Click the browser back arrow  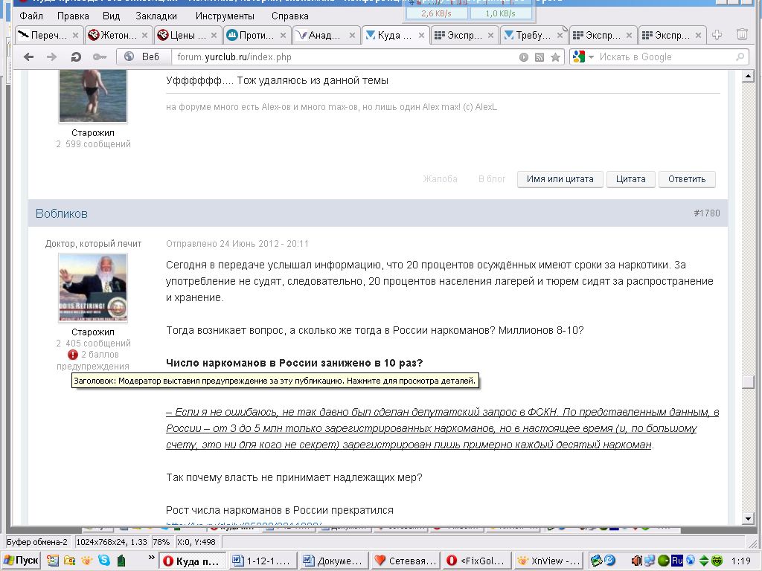[x=28, y=57]
